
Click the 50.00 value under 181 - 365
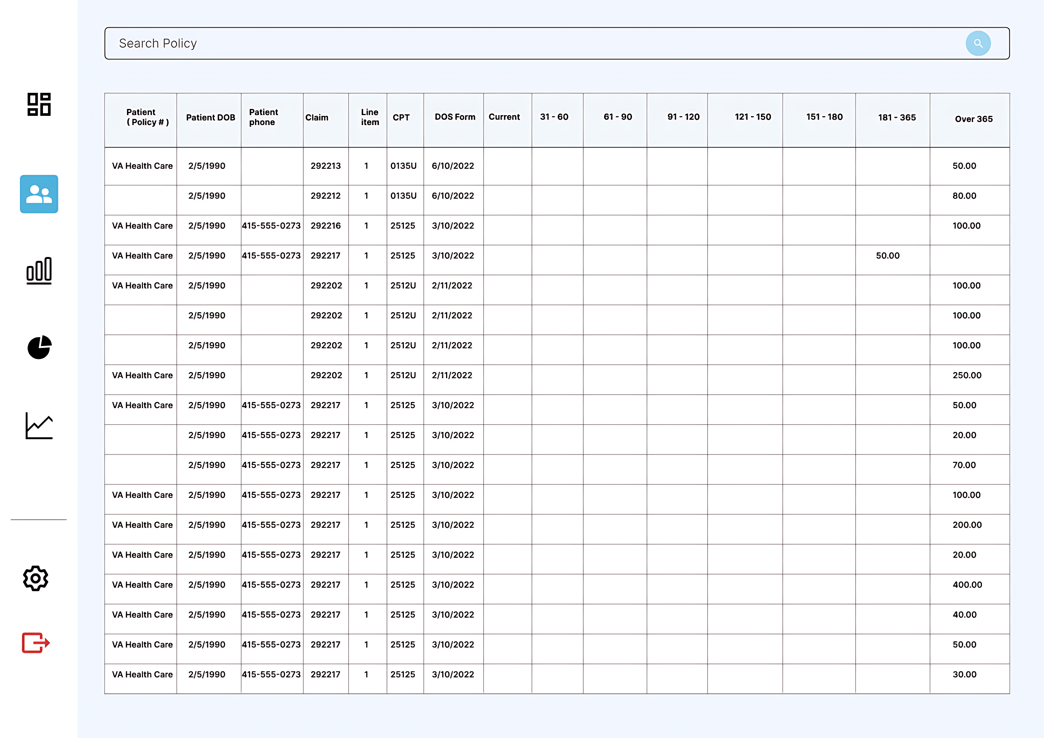(x=888, y=255)
